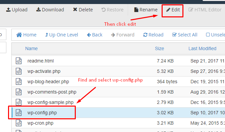Click the Back arrow icon
Image resolution: width=225 pixels, height=132 pixels.
[89, 35]
